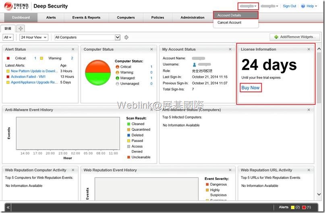The image size is (325, 213).
Task: Open the 24 Hour View dropdown
Action: 33,38
